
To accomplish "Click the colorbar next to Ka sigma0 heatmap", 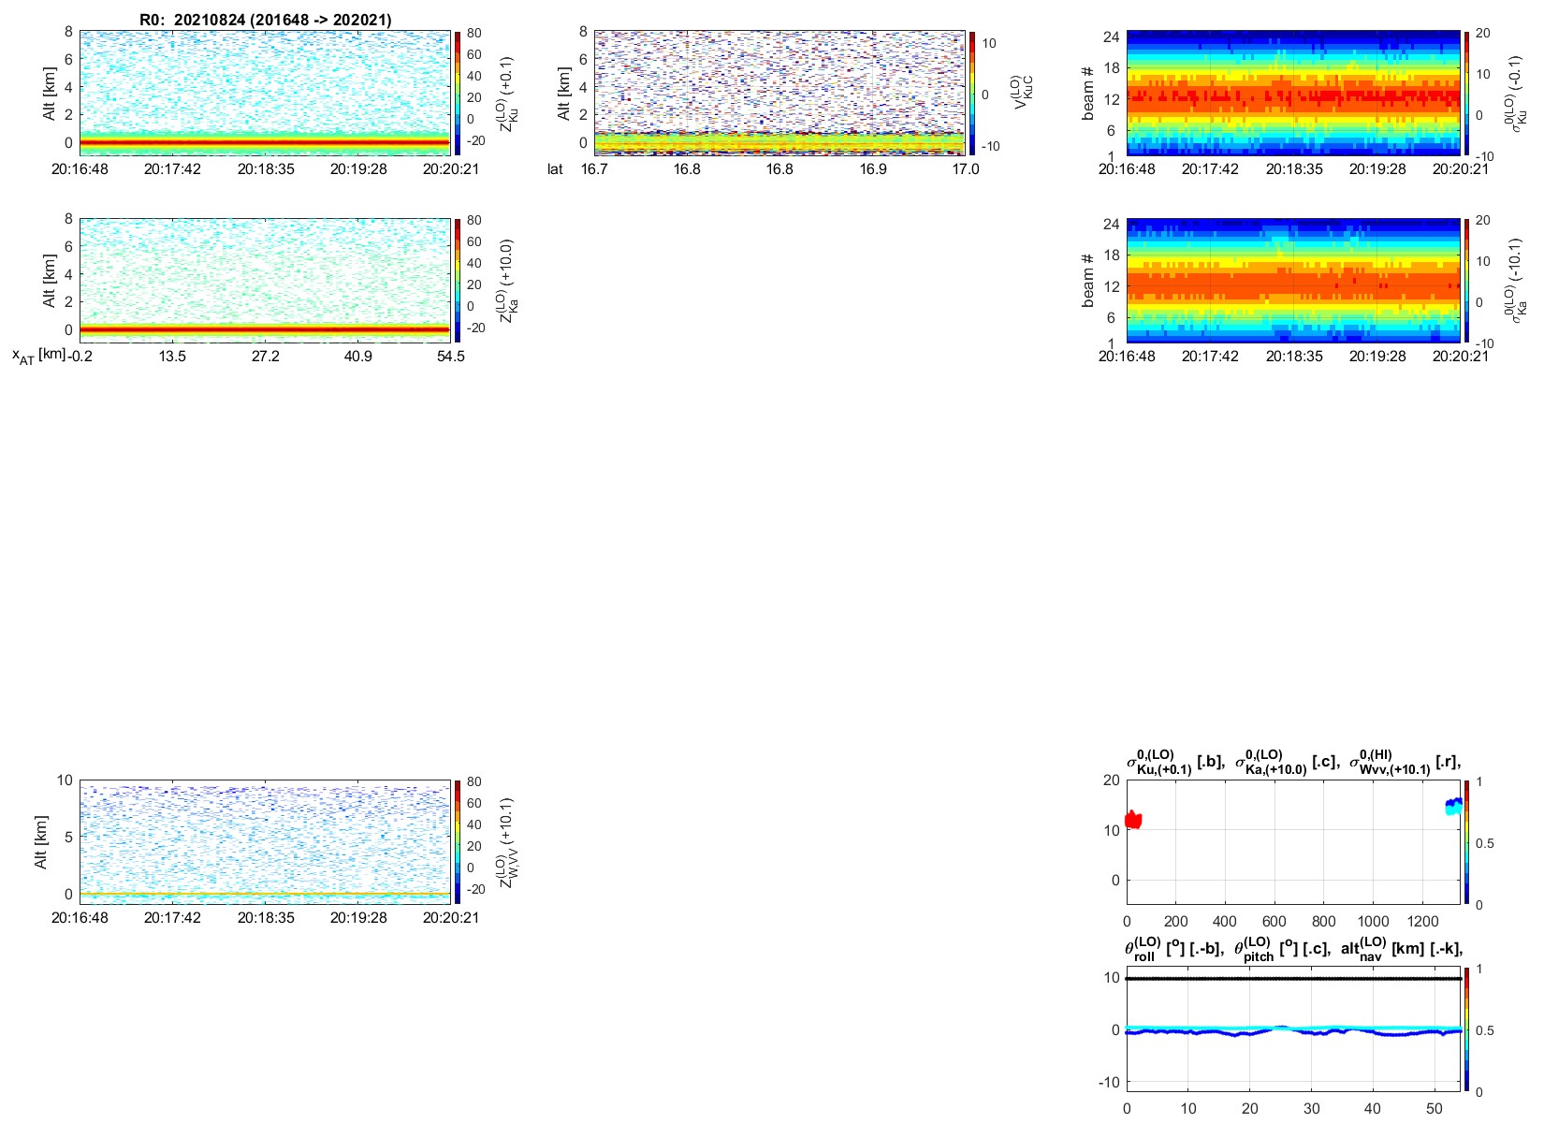I will [x=1467, y=279].
